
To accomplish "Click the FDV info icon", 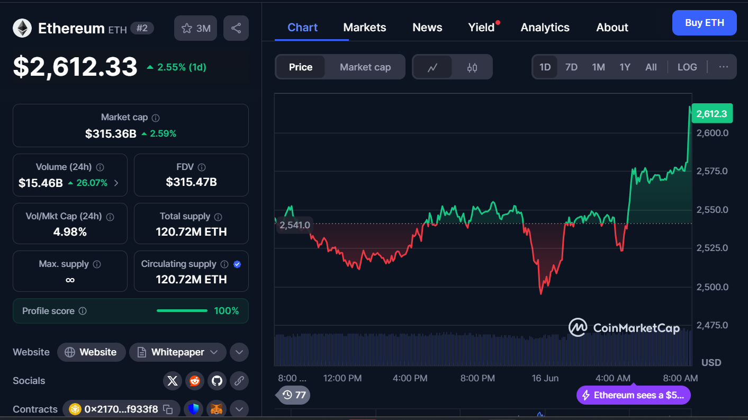I will click(202, 167).
